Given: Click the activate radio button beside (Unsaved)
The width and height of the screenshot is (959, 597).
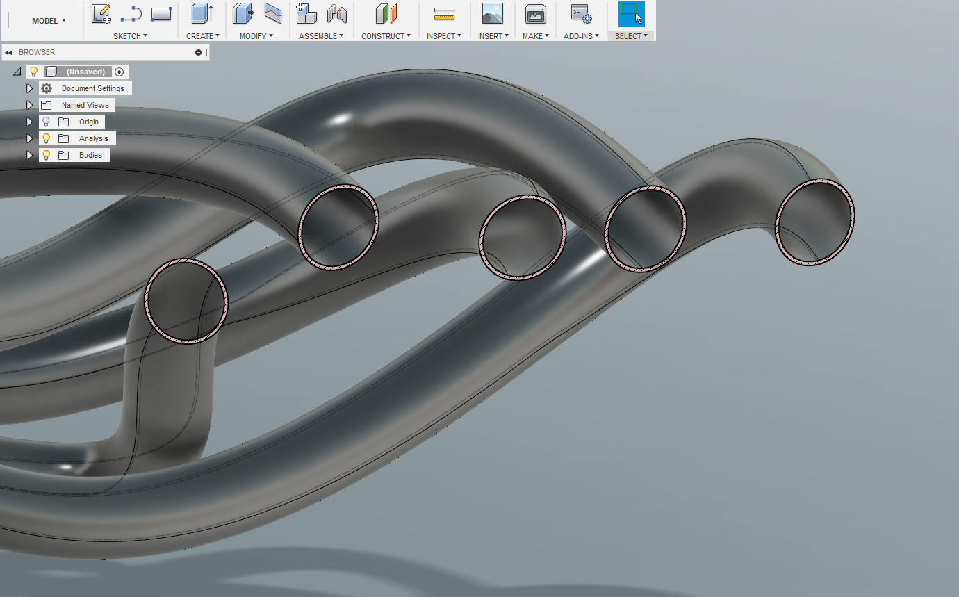Looking at the screenshot, I should click(x=120, y=72).
